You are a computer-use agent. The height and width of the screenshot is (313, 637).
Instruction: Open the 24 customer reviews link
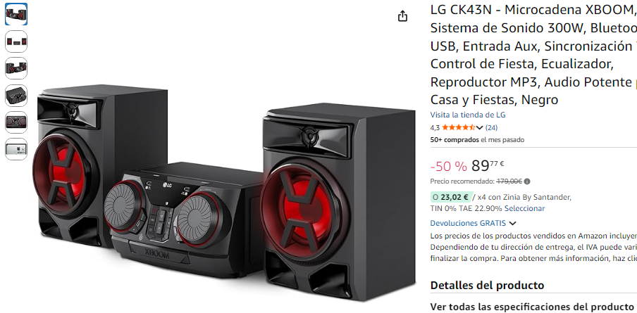492,128
